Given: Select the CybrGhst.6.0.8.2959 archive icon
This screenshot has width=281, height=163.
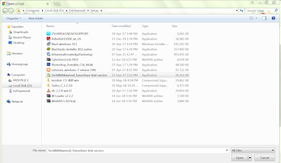Looking at the screenshot, I should point(48,60).
